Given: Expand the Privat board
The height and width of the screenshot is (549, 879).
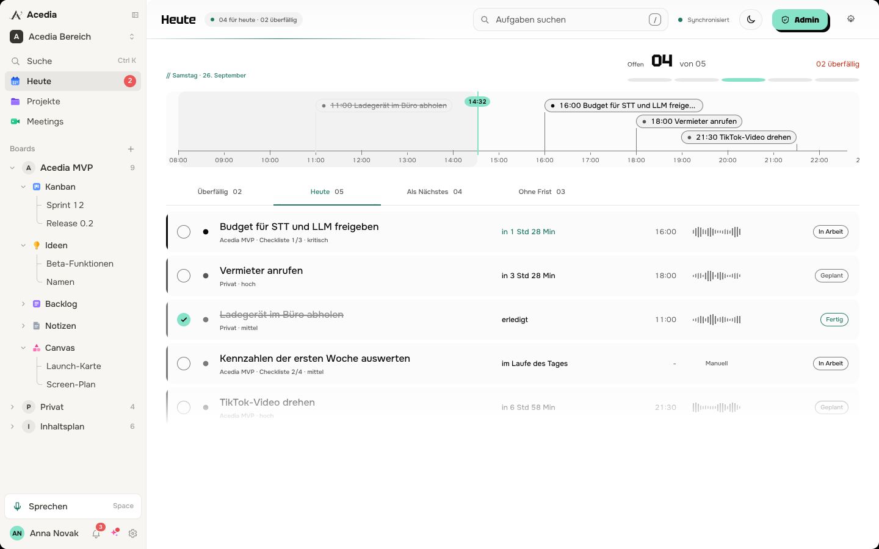Looking at the screenshot, I should (12, 407).
